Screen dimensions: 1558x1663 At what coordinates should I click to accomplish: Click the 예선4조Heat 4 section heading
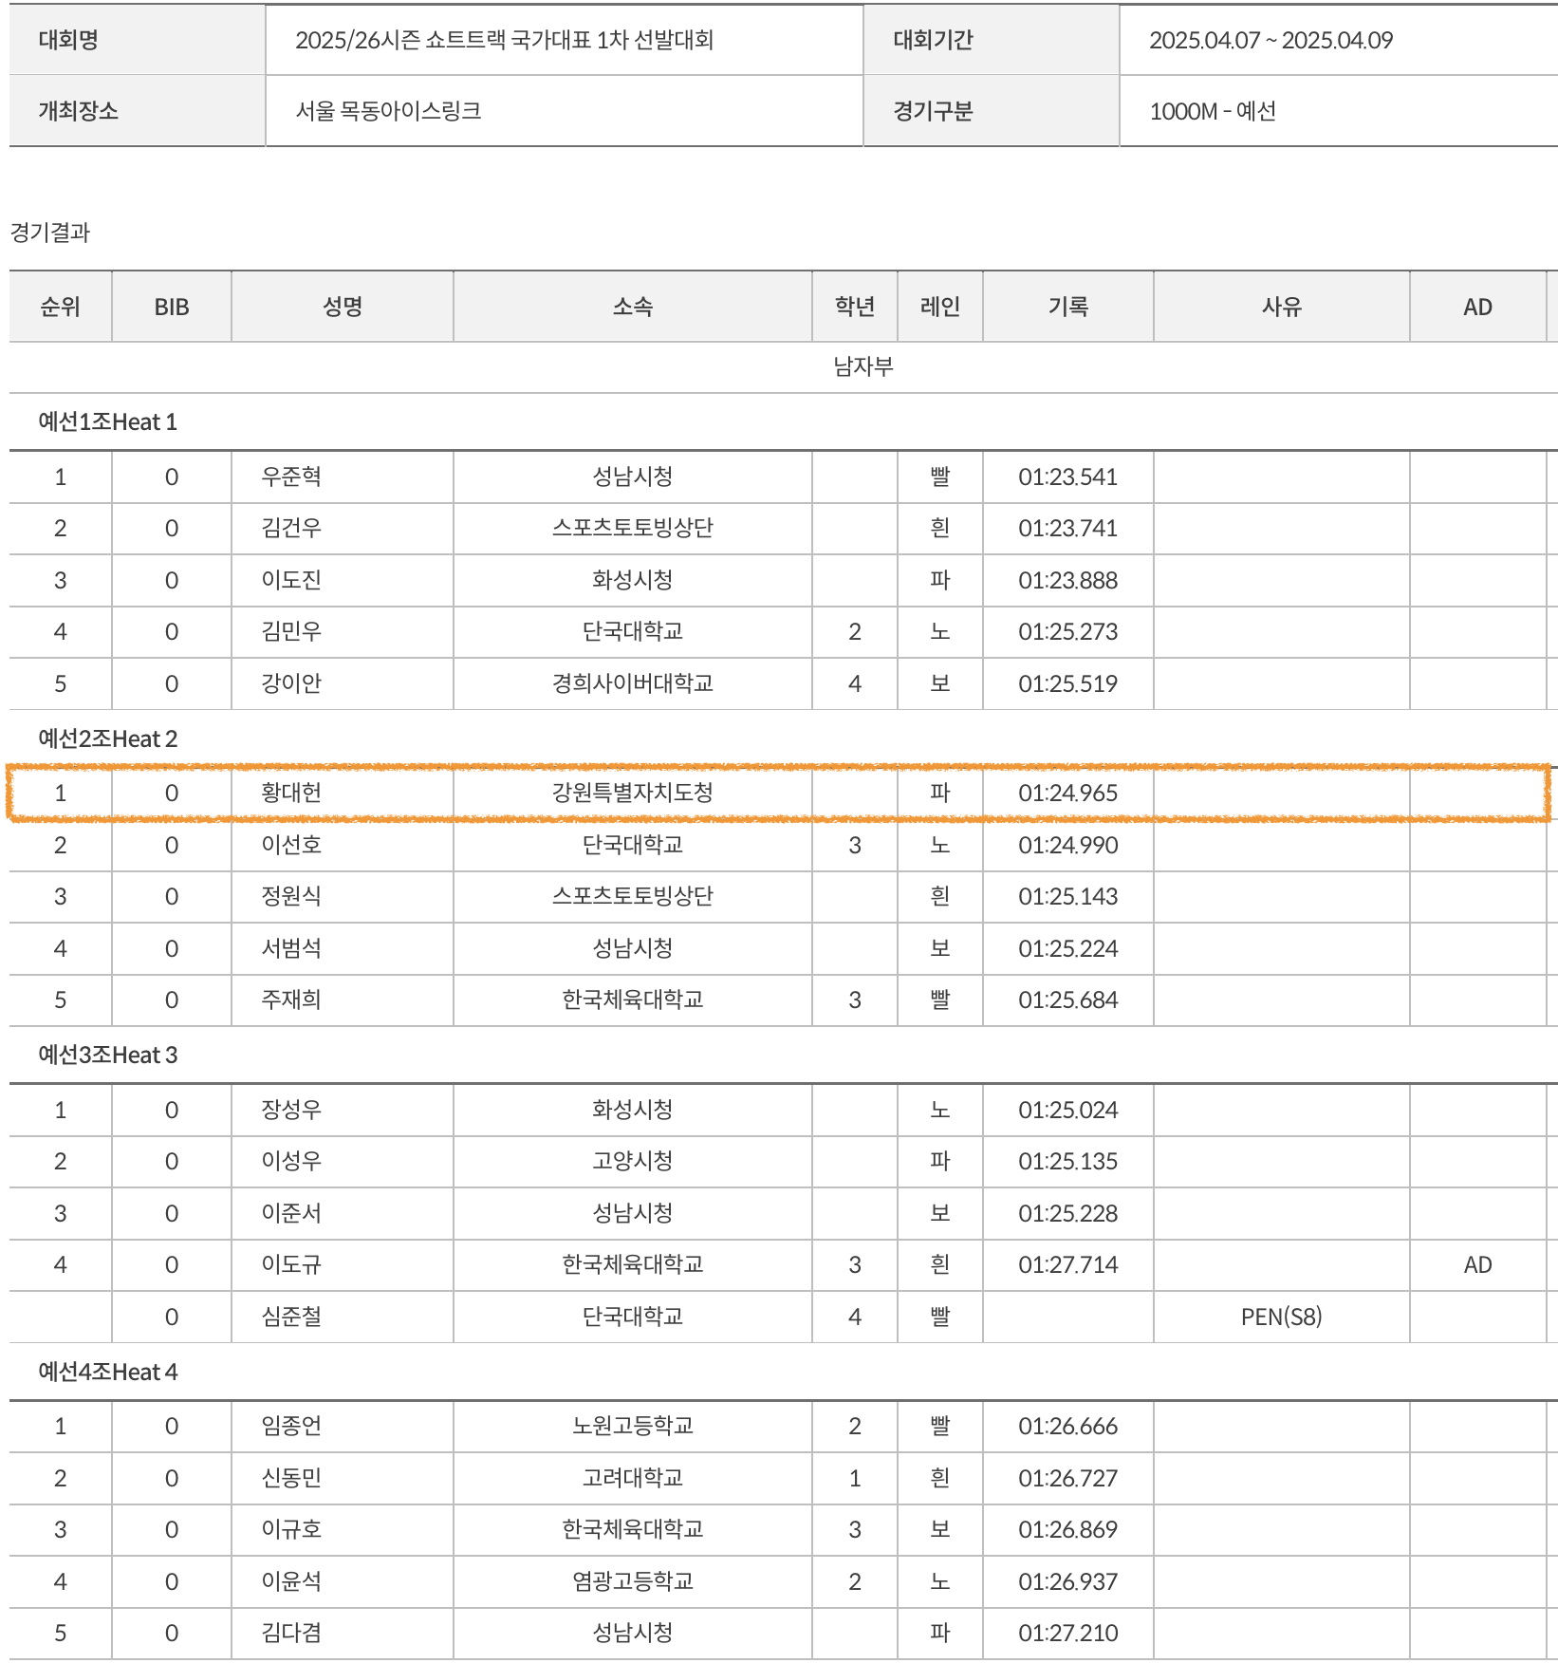[x=107, y=1373]
